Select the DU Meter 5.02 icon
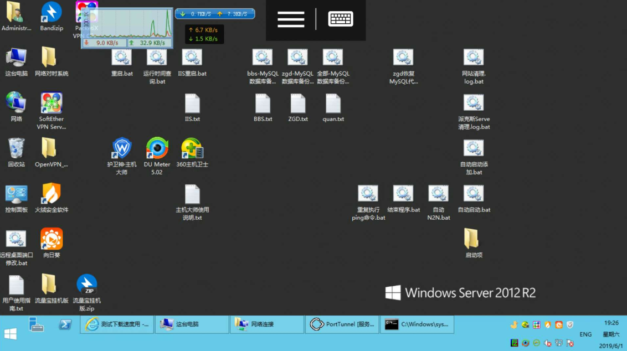This screenshot has width=627, height=351. [157, 148]
